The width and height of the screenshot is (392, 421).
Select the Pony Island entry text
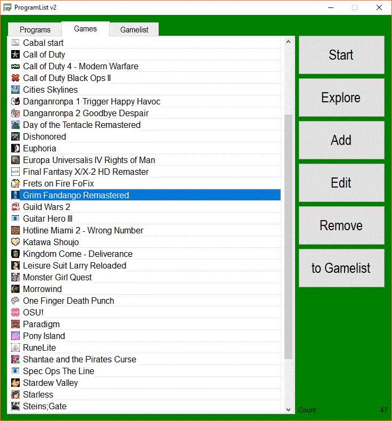(x=44, y=336)
